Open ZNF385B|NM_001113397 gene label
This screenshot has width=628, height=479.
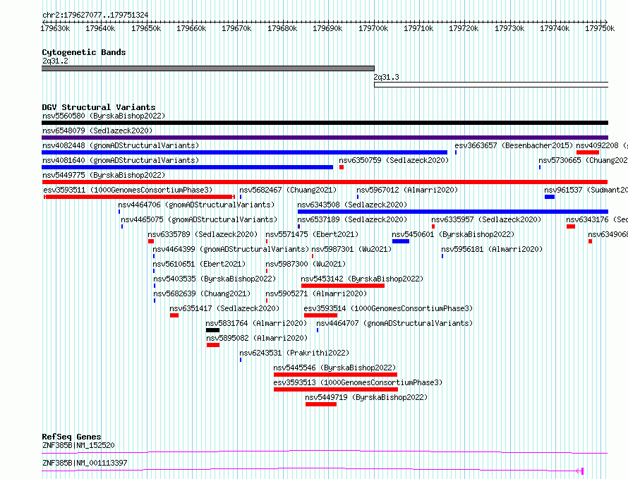click(85, 463)
